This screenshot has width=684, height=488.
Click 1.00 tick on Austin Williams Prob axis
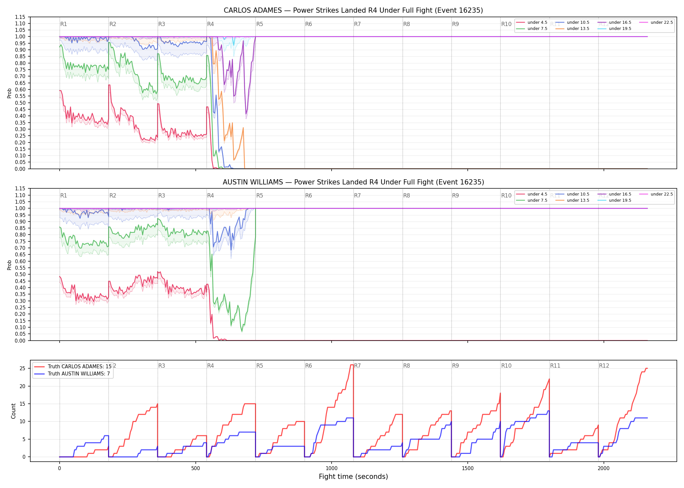(20, 209)
